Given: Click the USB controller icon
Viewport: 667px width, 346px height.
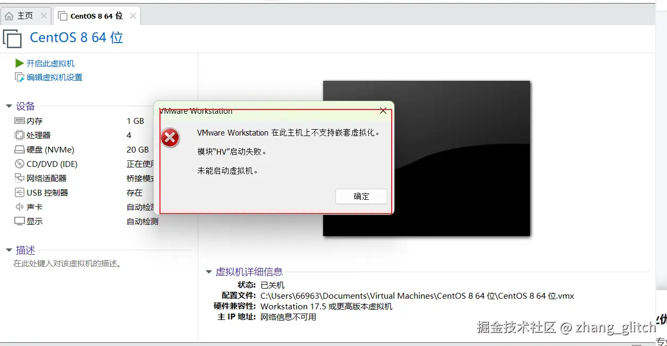Looking at the screenshot, I should (20, 192).
